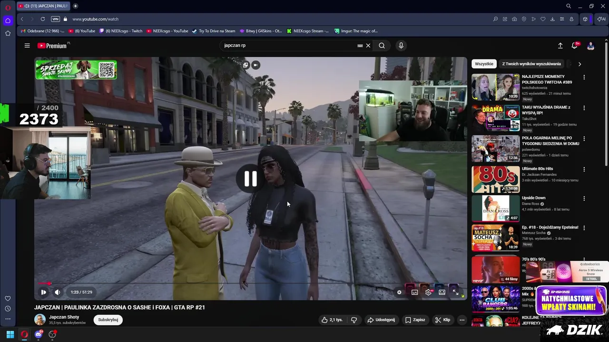Open YouTube notifications bell
The height and width of the screenshot is (342, 609).
tap(574, 46)
